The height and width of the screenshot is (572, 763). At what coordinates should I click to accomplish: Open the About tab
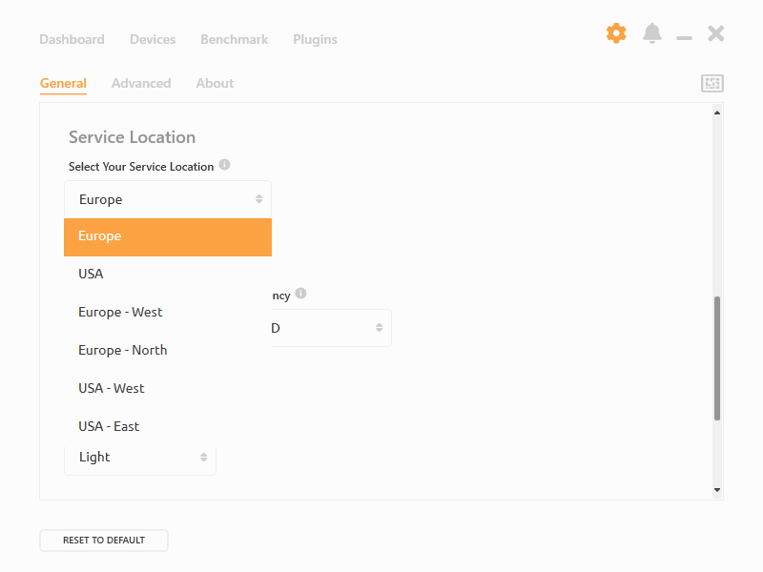pyautogui.click(x=214, y=83)
